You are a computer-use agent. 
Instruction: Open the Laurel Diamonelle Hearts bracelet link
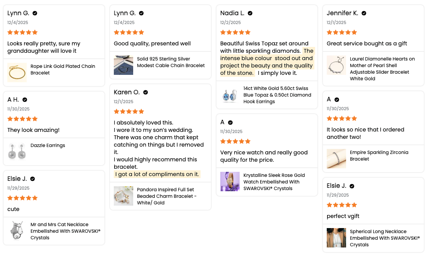point(382,69)
